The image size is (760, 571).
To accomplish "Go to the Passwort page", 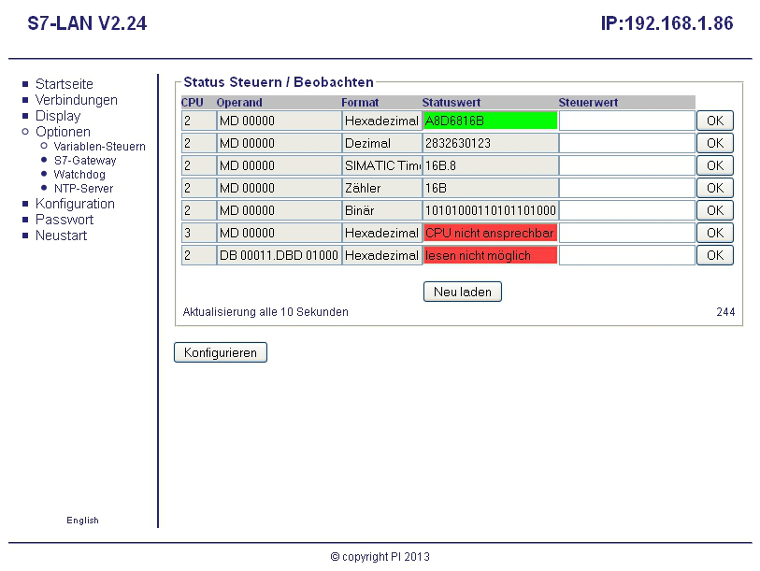I will (65, 220).
